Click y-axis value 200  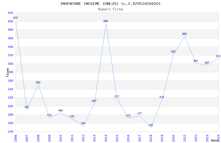coord(10,106)
